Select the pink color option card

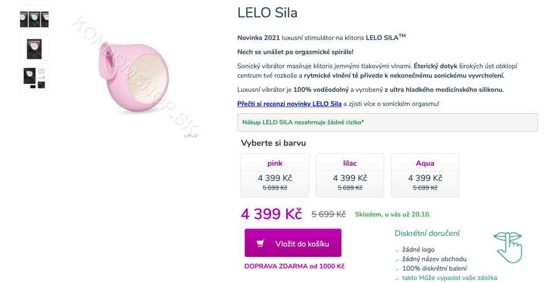pos(275,175)
